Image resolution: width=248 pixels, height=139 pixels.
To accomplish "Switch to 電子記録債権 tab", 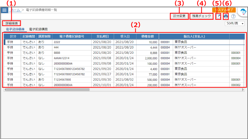I will click(x=15, y=29).
